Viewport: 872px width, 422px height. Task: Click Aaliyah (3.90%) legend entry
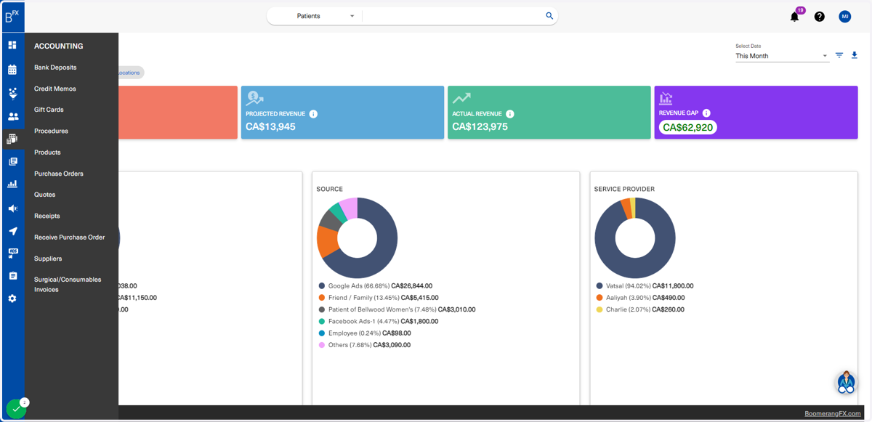point(640,298)
